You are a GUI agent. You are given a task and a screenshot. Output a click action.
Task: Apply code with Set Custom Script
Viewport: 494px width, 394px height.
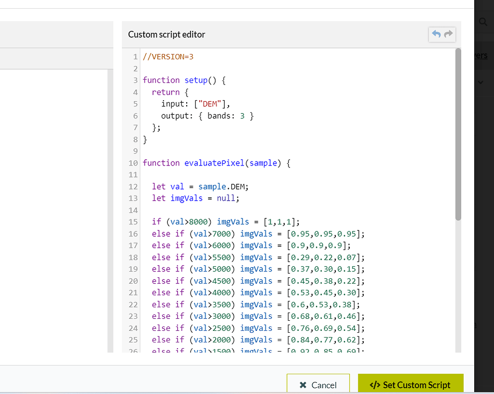click(x=410, y=384)
